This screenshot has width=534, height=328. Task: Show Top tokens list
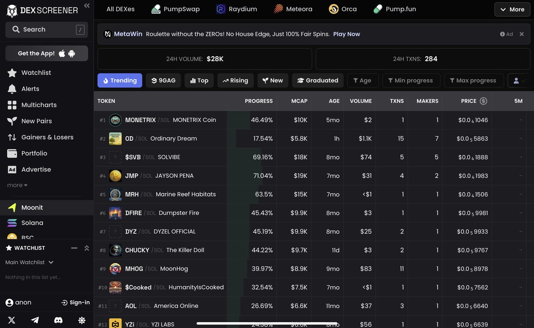pyautogui.click(x=199, y=81)
